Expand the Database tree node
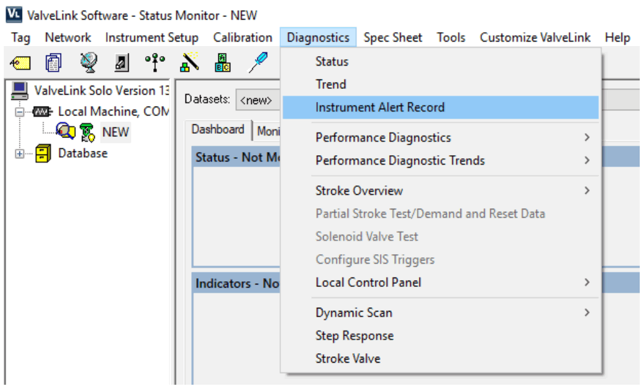Viewport: 641px width, 386px height. (x=20, y=154)
